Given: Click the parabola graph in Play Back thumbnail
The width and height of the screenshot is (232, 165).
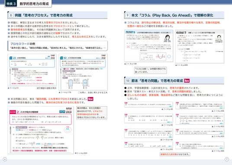Looking at the screenshot, I should tap(160, 57).
